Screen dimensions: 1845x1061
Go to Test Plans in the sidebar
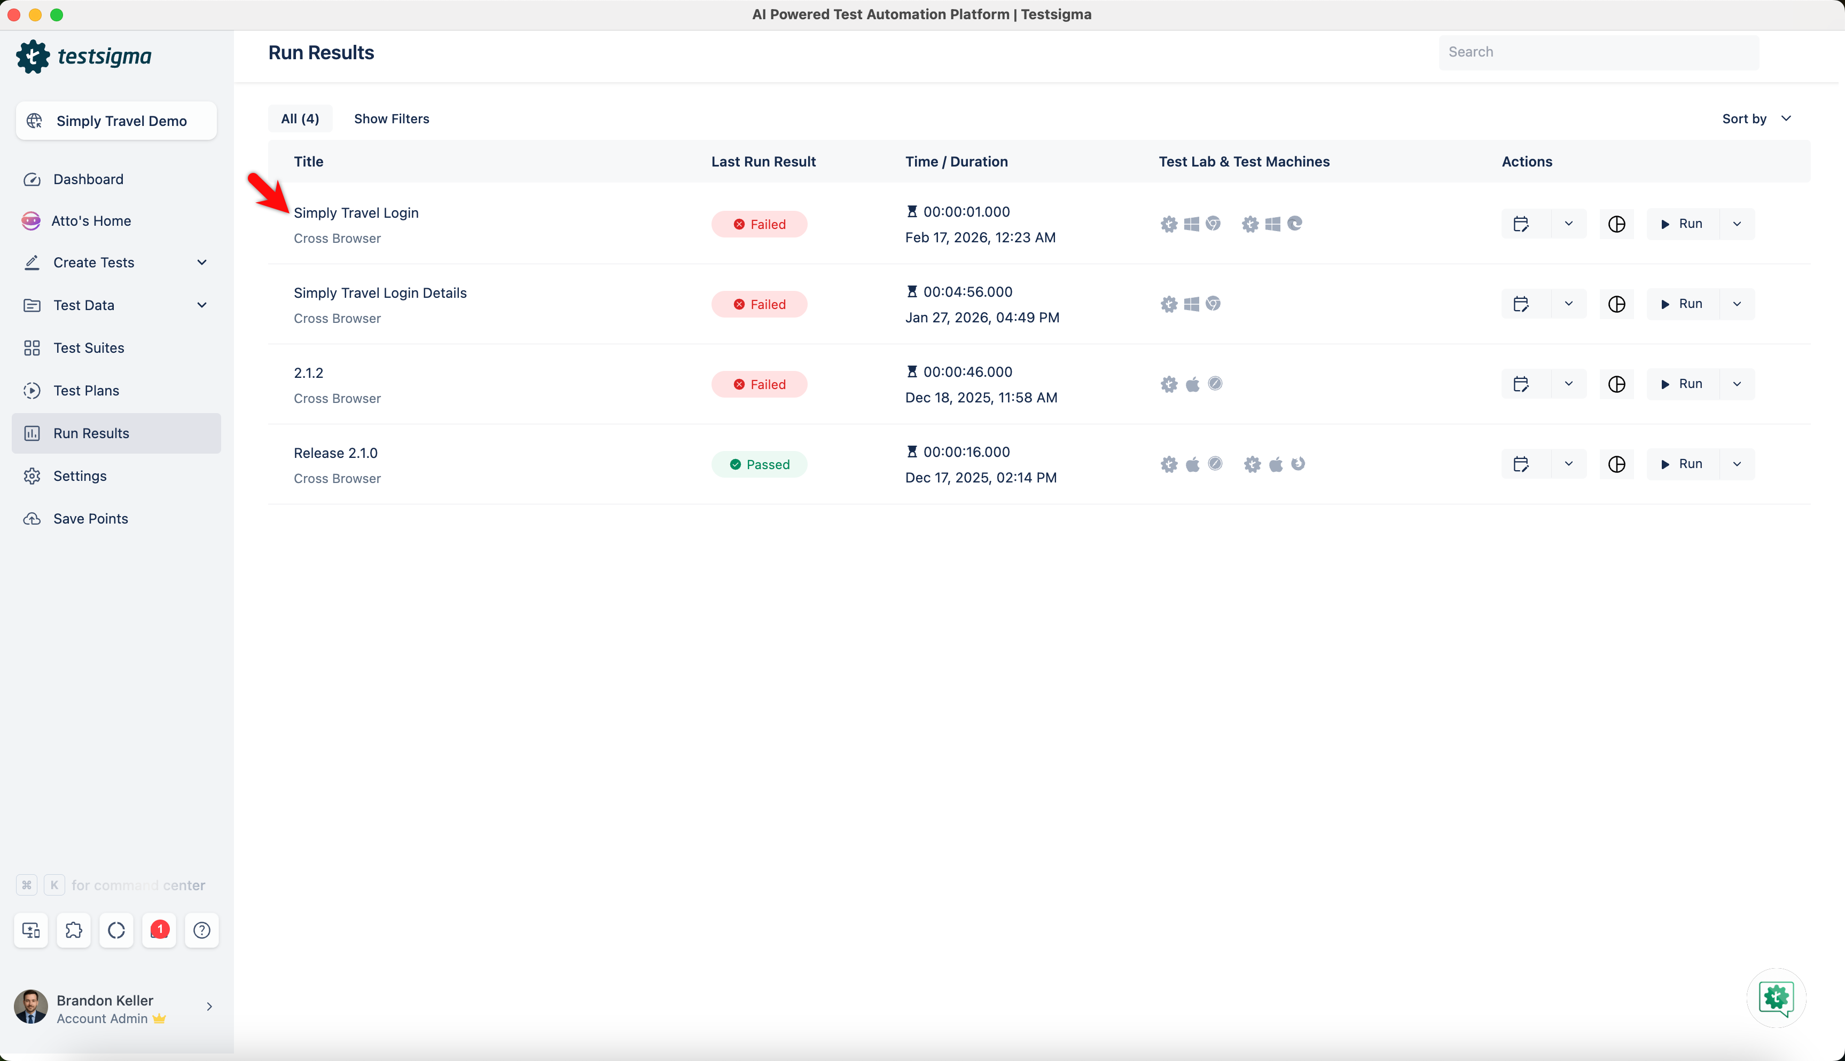coord(86,391)
